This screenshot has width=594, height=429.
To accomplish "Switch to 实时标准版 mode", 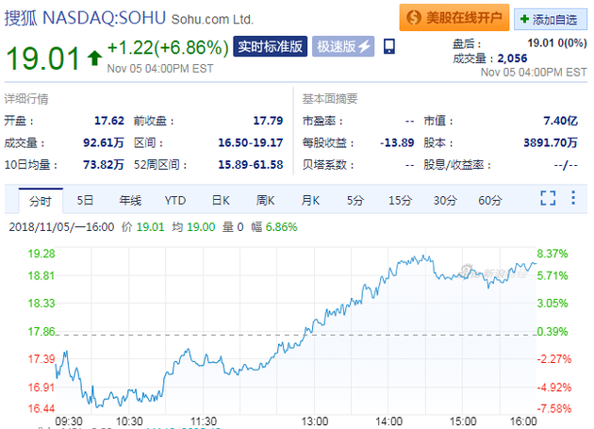I will coord(270,46).
